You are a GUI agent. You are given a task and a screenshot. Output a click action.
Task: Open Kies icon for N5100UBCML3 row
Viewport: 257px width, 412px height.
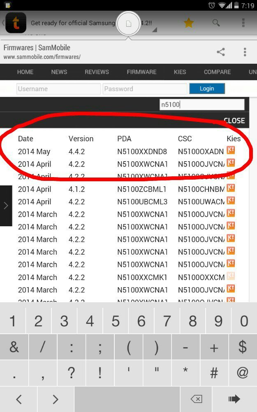click(x=231, y=201)
